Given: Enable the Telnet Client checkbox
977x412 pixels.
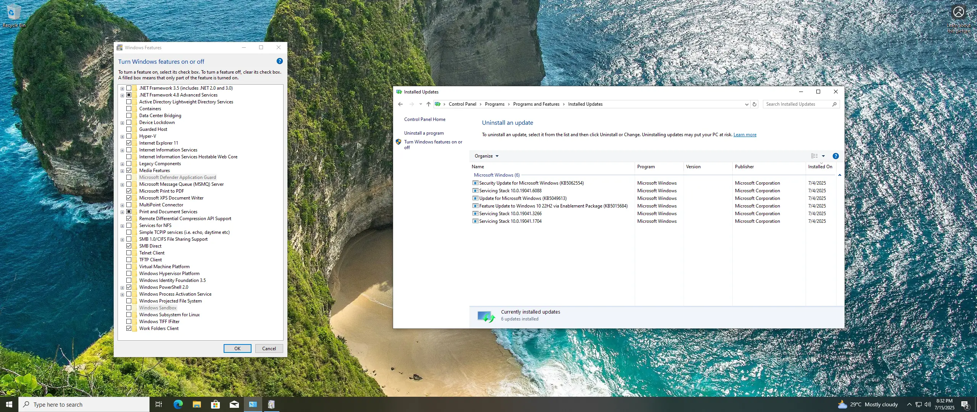Looking at the screenshot, I should [129, 253].
